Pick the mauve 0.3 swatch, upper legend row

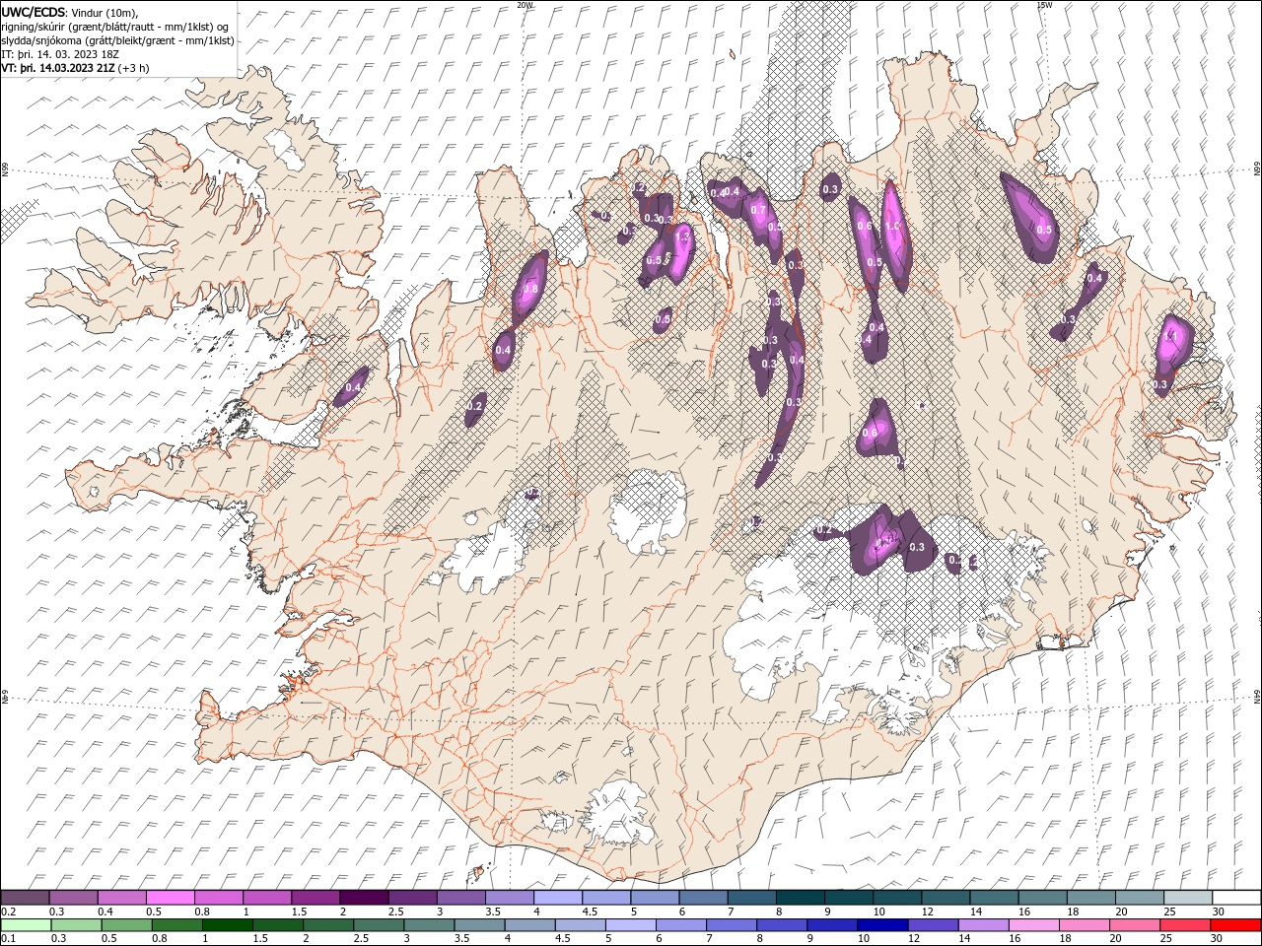coord(73,898)
